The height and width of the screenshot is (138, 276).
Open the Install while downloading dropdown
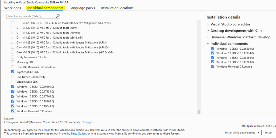click(242, 133)
